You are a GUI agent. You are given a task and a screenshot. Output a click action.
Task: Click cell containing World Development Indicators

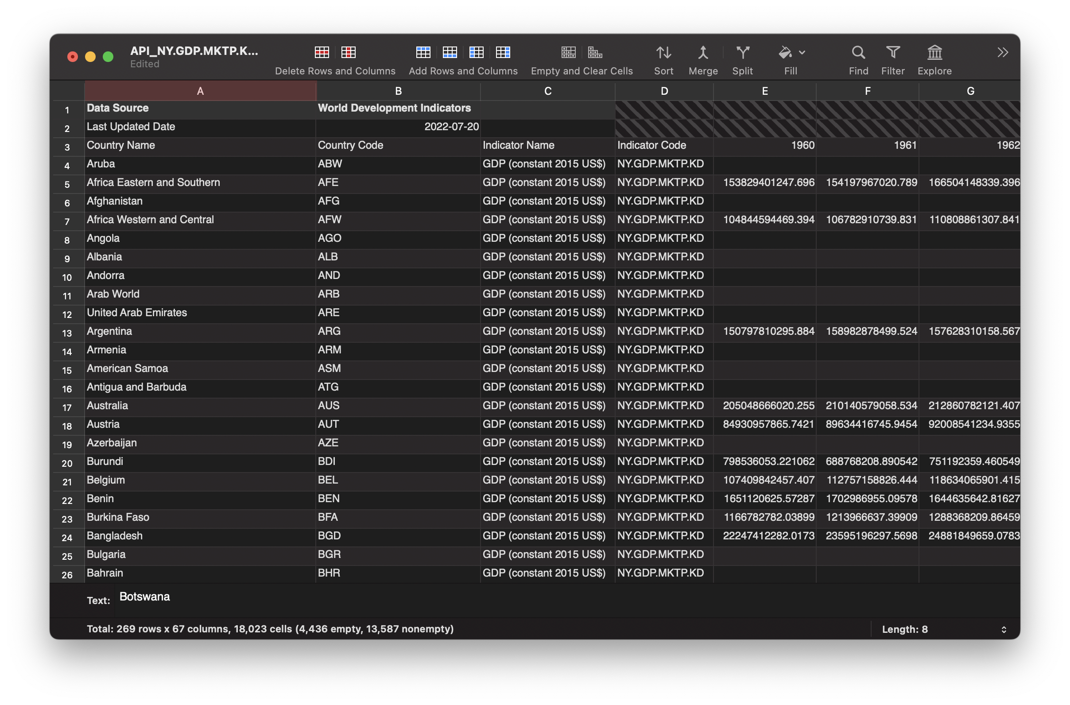point(397,108)
